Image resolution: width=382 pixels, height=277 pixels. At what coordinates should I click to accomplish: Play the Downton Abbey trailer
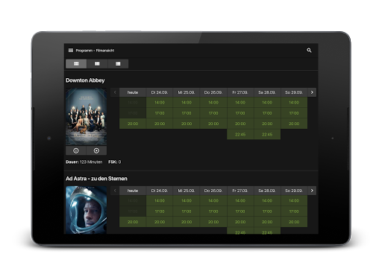[96, 150]
